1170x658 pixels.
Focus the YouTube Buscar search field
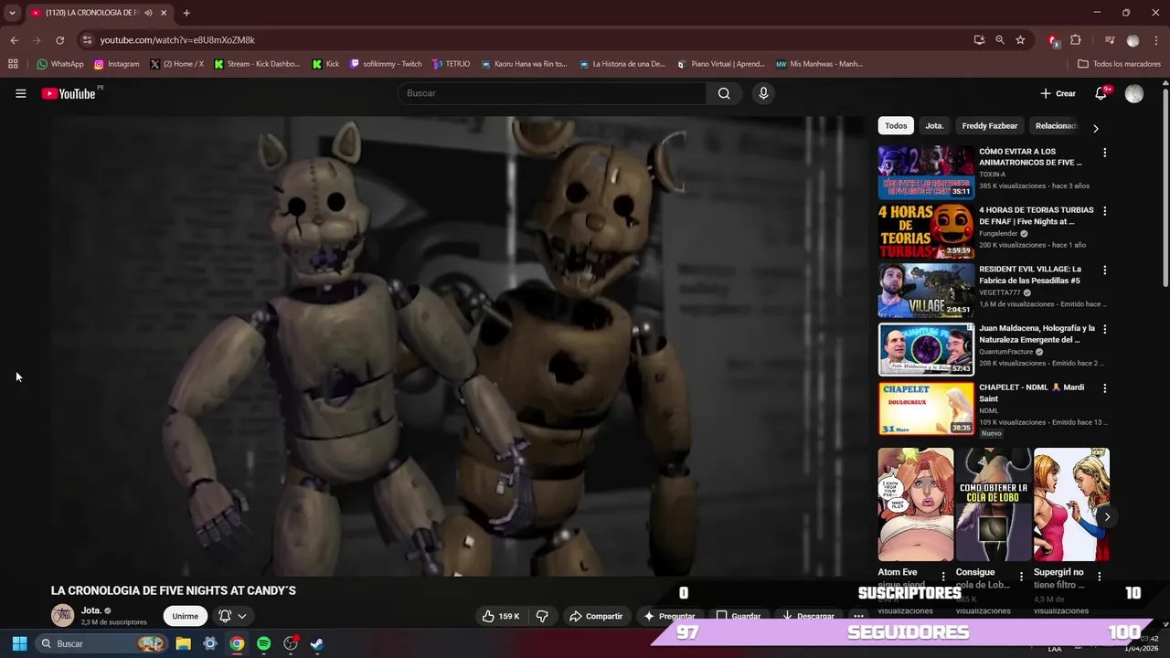[552, 93]
